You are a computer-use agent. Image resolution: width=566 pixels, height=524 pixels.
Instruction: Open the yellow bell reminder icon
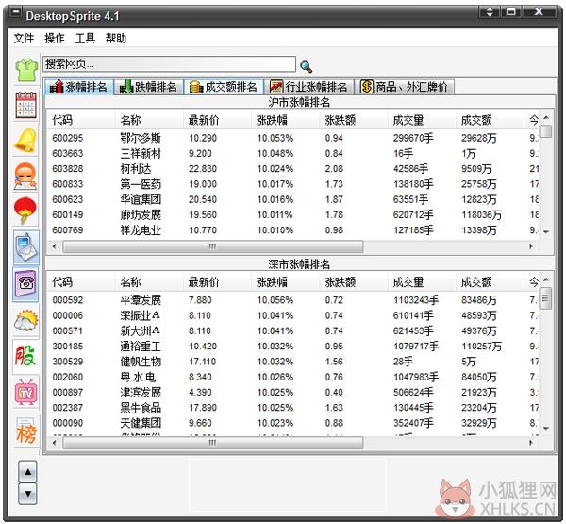point(25,141)
